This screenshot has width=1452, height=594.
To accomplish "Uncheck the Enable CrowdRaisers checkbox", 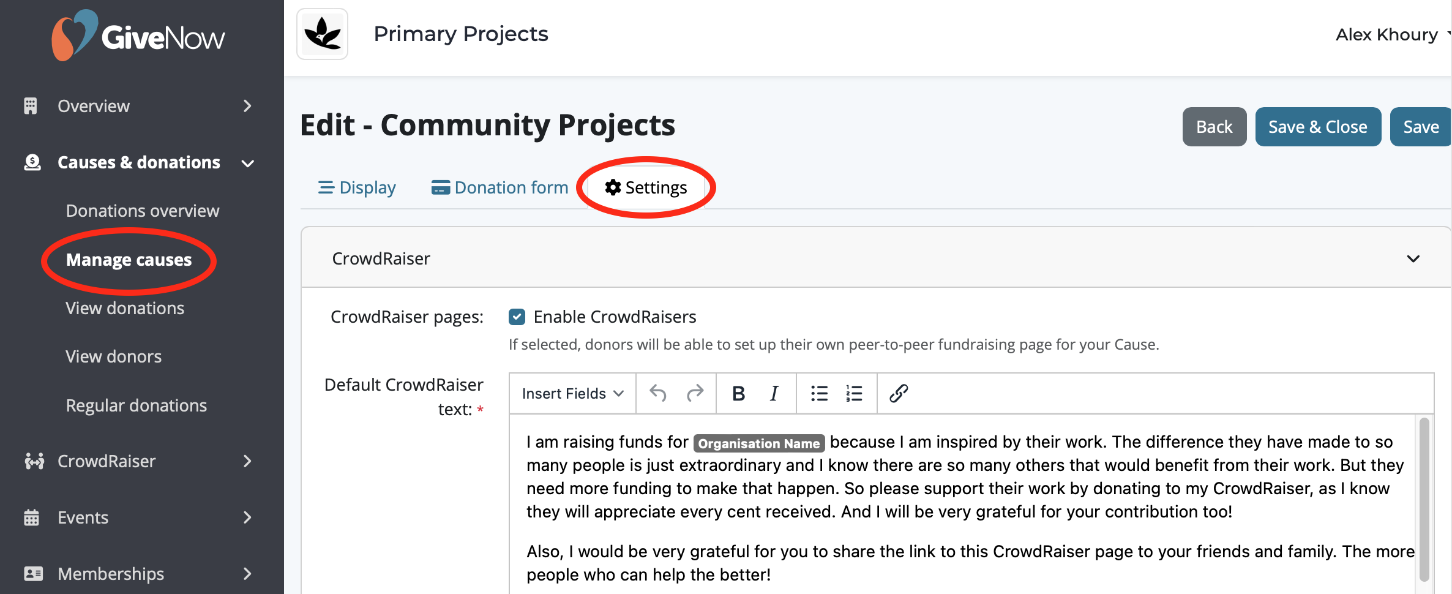I will pyautogui.click(x=517, y=317).
